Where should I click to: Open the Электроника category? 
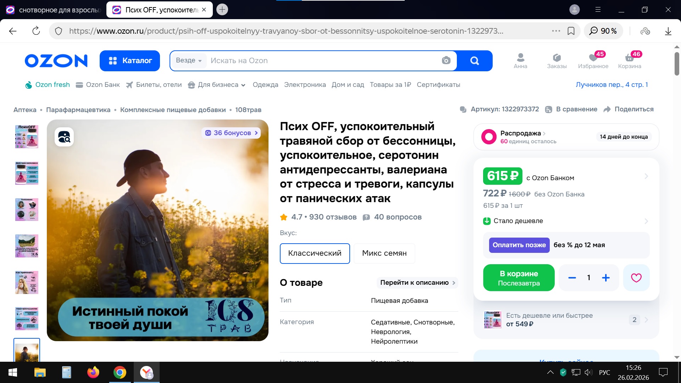[x=305, y=85]
